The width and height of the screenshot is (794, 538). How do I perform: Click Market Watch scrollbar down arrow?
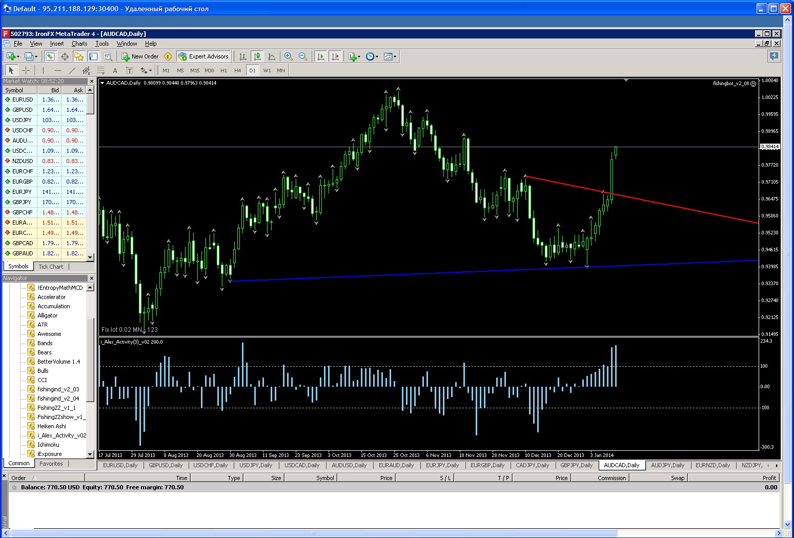point(90,257)
